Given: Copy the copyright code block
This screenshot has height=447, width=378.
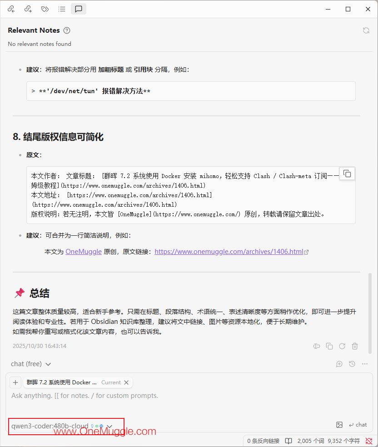Looking at the screenshot, I should point(347,174).
